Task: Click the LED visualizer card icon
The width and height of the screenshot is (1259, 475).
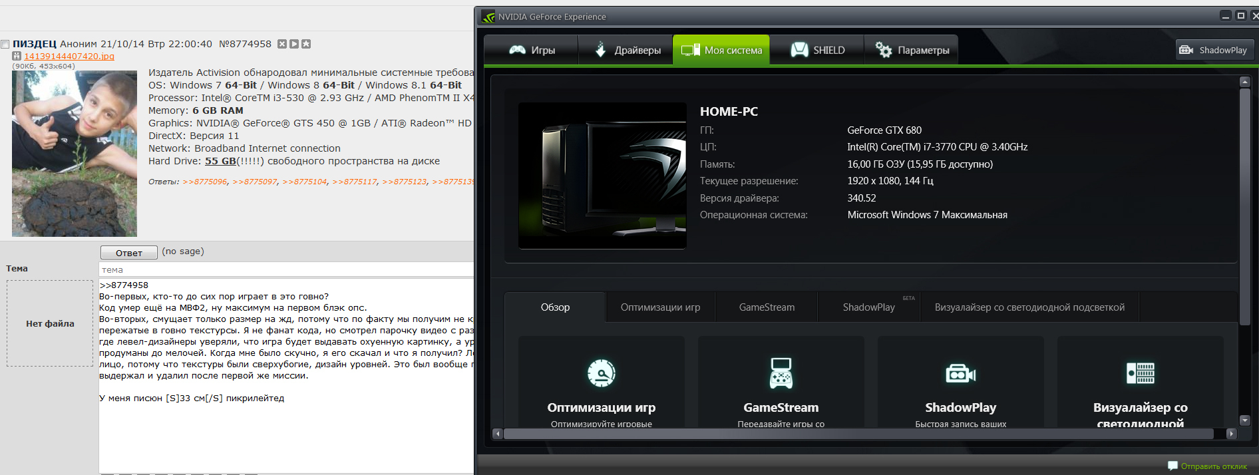Action: pos(1141,373)
